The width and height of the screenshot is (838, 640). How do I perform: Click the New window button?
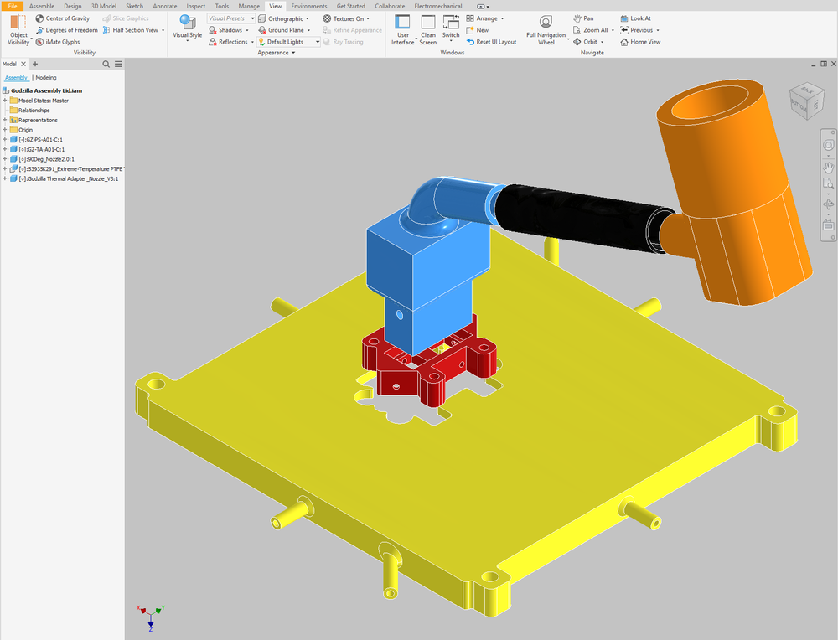coord(478,30)
